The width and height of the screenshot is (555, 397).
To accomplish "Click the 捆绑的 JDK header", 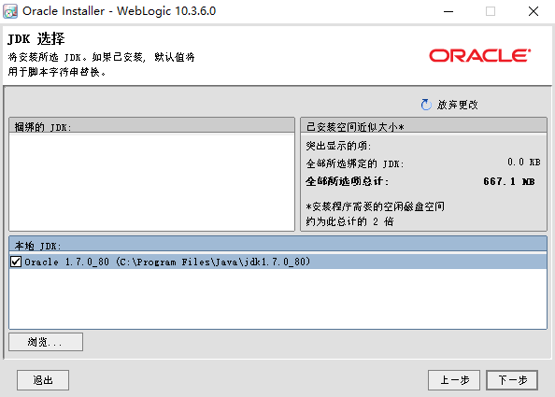I will 152,126.
